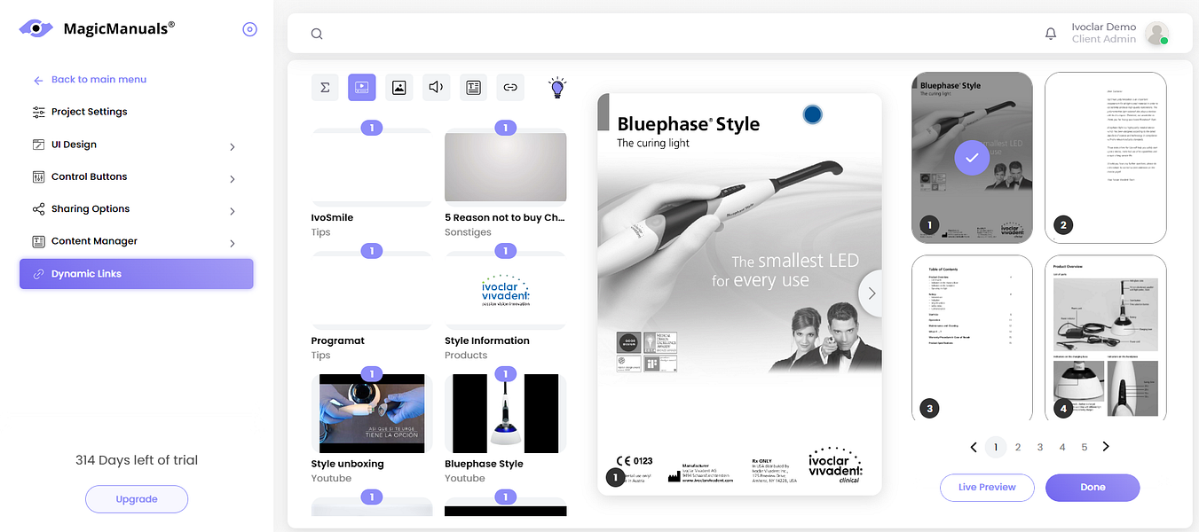Expand the Content Manager submenu chevron
Image resolution: width=1199 pixels, height=532 pixels.
(233, 243)
